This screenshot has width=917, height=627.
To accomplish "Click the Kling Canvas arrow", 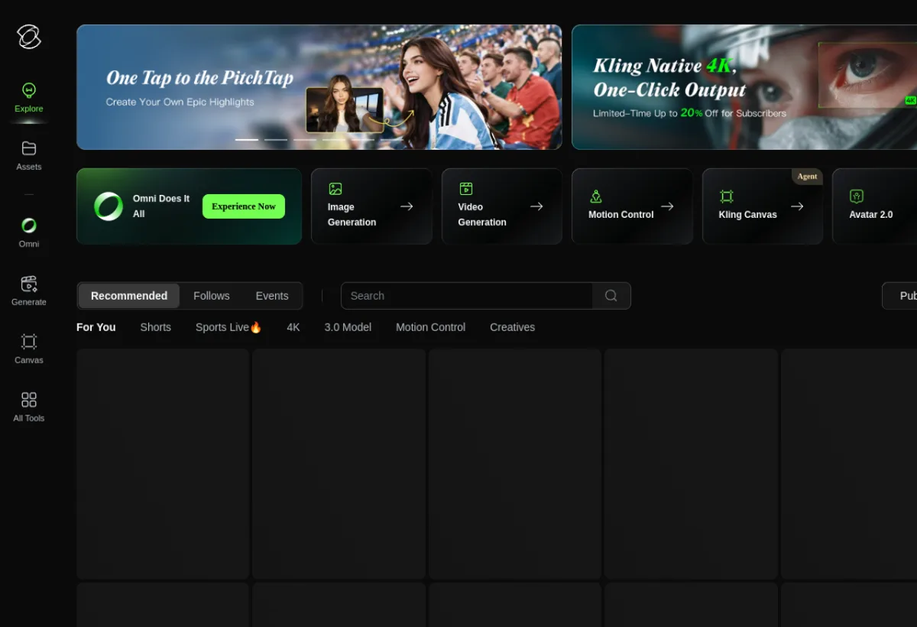I will 797,206.
